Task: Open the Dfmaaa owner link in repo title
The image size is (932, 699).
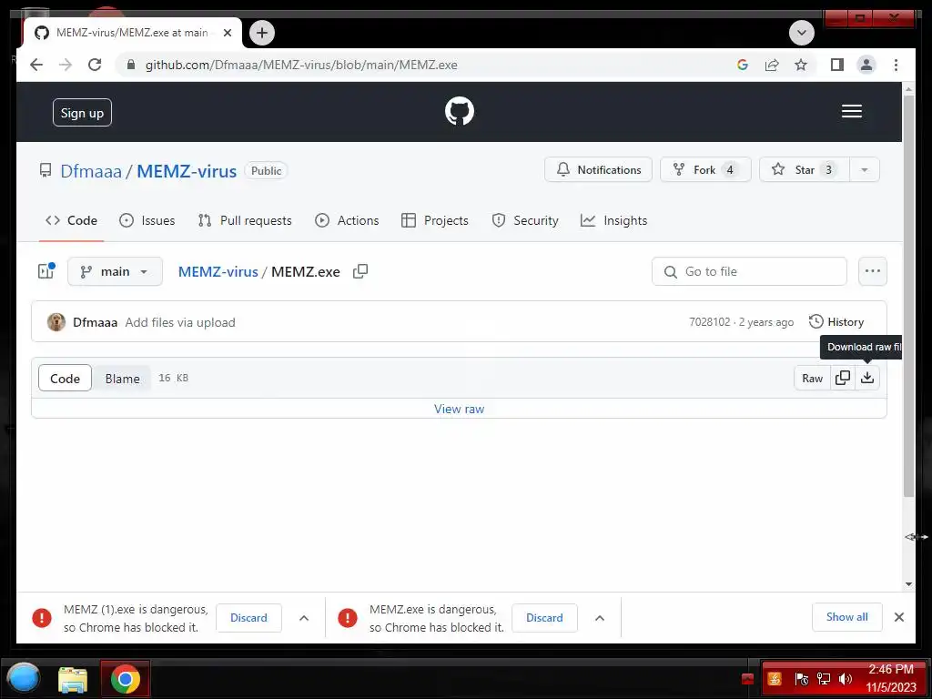Action: click(91, 171)
